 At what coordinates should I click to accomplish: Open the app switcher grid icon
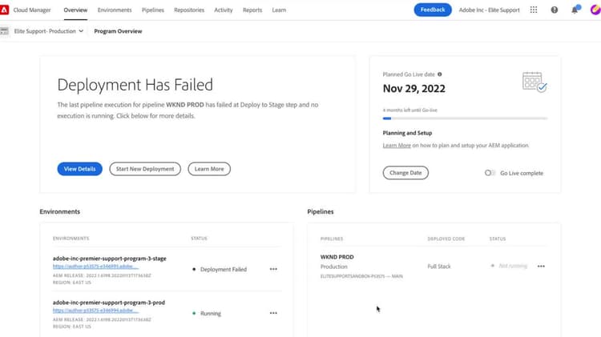(534, 10)
